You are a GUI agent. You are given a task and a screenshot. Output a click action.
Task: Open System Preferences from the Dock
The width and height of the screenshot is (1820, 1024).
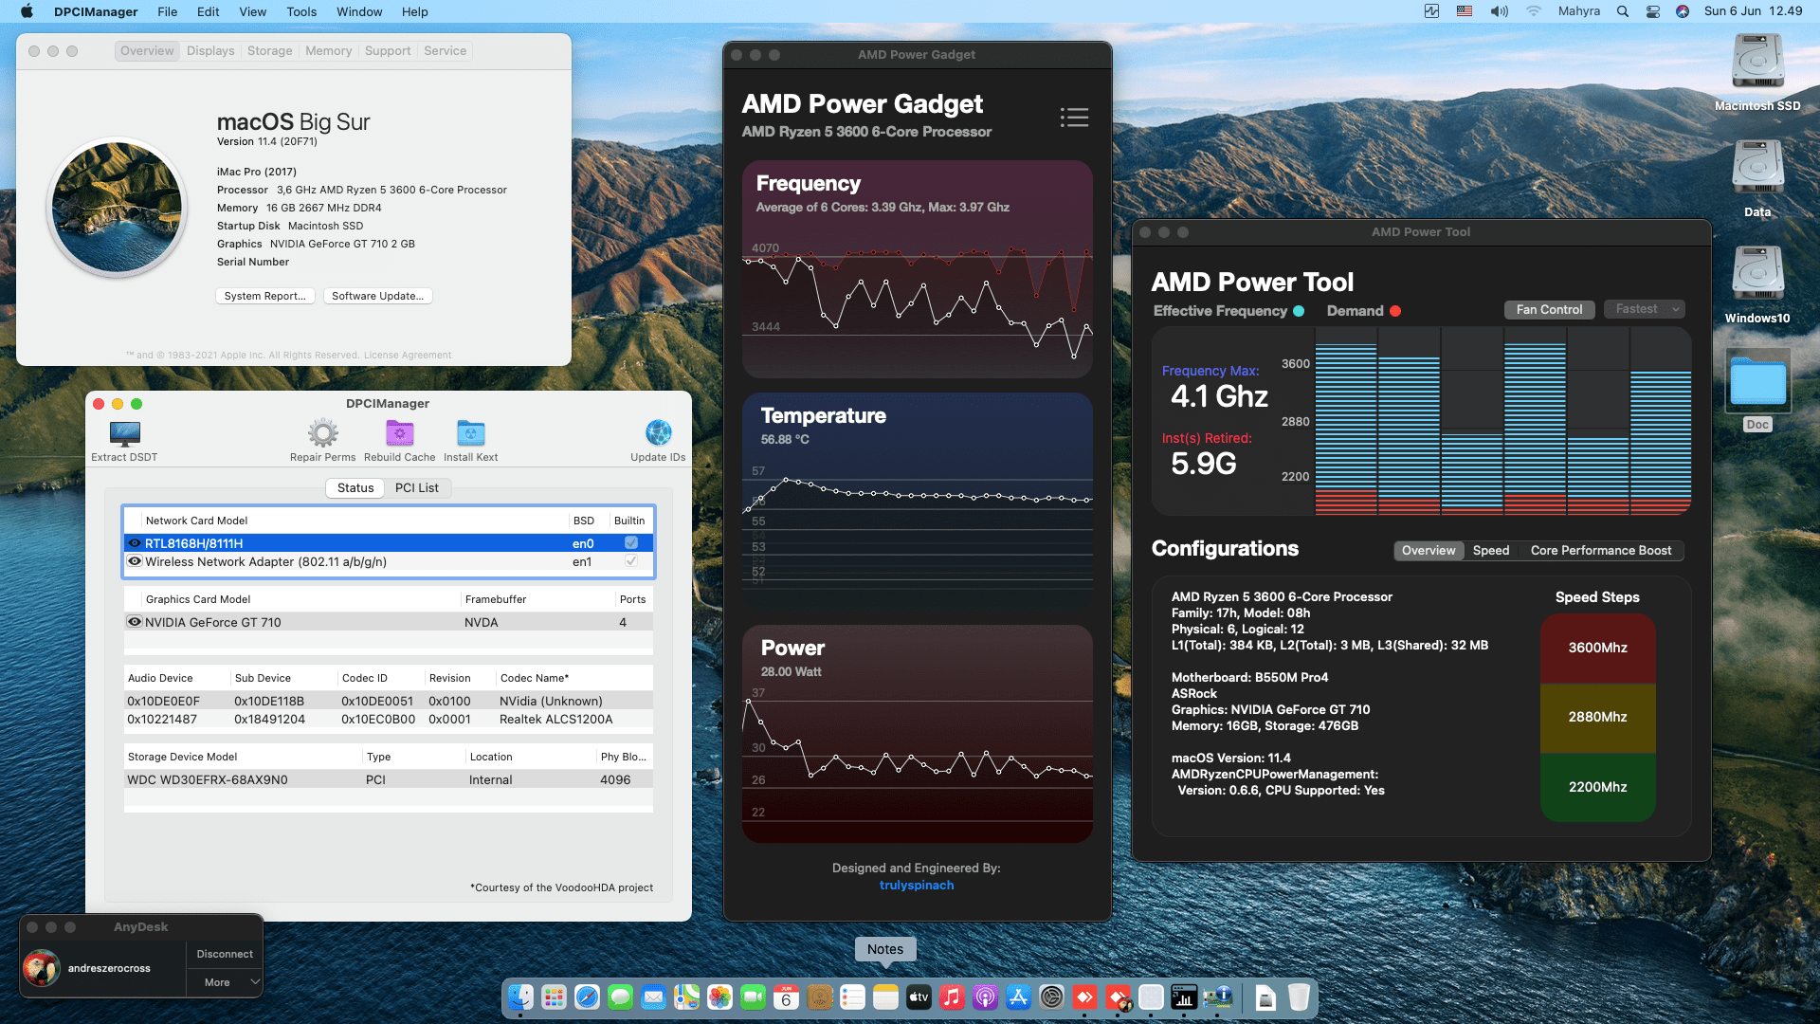[x=1051, y=997]
